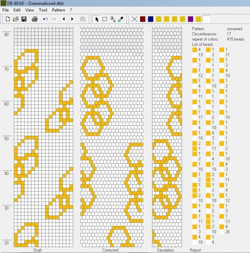Viewport: 250px width, 253px height.
Task: Click the Report label
Action: coord(195,250)
